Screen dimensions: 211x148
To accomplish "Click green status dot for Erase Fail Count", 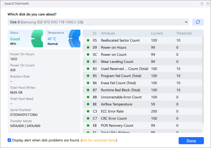I will [x=88, y=83].
